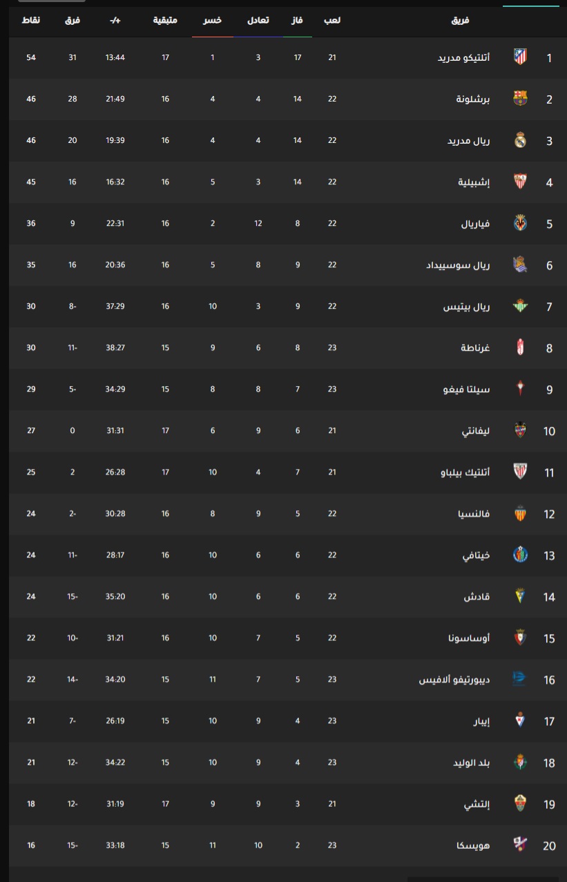Click the Villarreal yellow crest
The width and height of the screenshot is (567, 882).
pyautogui.click(x=520, y=223)
